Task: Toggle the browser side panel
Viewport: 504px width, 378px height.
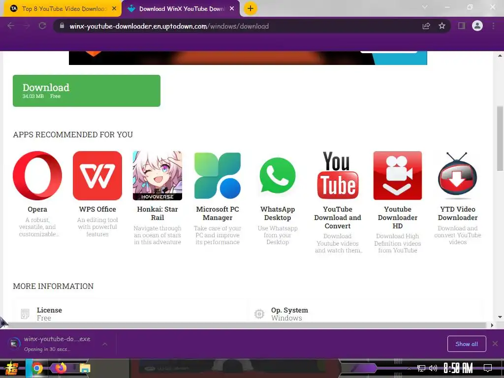Action: coord(462,26)
